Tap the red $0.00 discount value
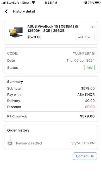This screenshot has width=102, height=181. 90,107
